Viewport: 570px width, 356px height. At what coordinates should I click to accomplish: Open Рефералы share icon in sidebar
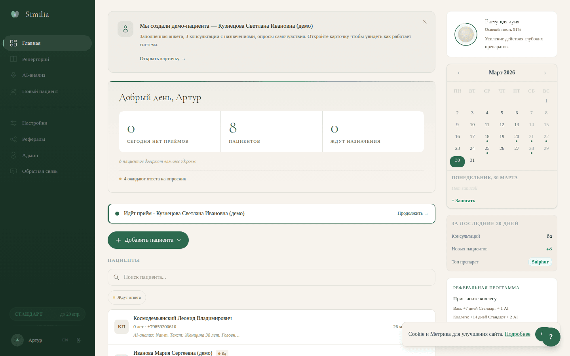coord(13,139)
